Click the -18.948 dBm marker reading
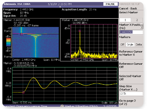 coord(80,23)
